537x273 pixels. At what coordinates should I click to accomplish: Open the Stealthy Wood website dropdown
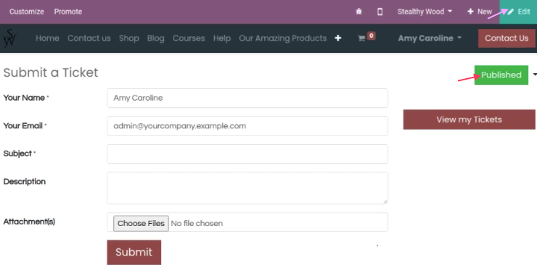point(425,12)
